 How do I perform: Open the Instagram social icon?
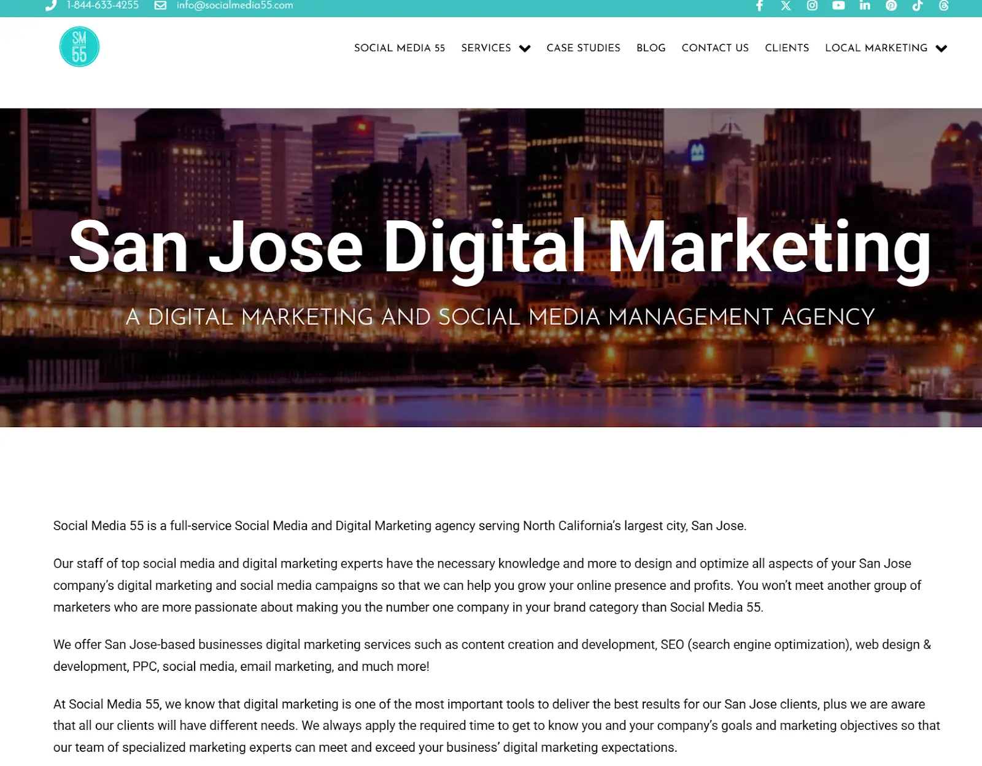812,6
